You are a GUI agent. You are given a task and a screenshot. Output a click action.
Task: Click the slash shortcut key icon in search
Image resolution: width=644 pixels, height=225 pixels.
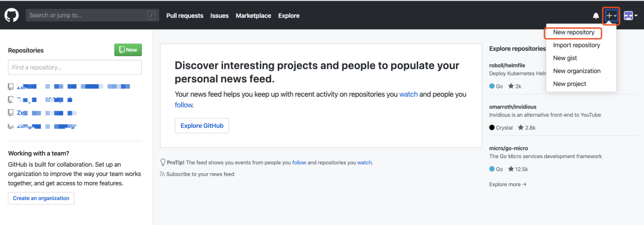(x=151, y=16)
